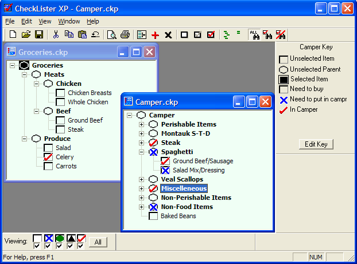Click the Steak parent checkmark in Camper
Viewport: 357px width, 264px height.
[x=153, y=143]
